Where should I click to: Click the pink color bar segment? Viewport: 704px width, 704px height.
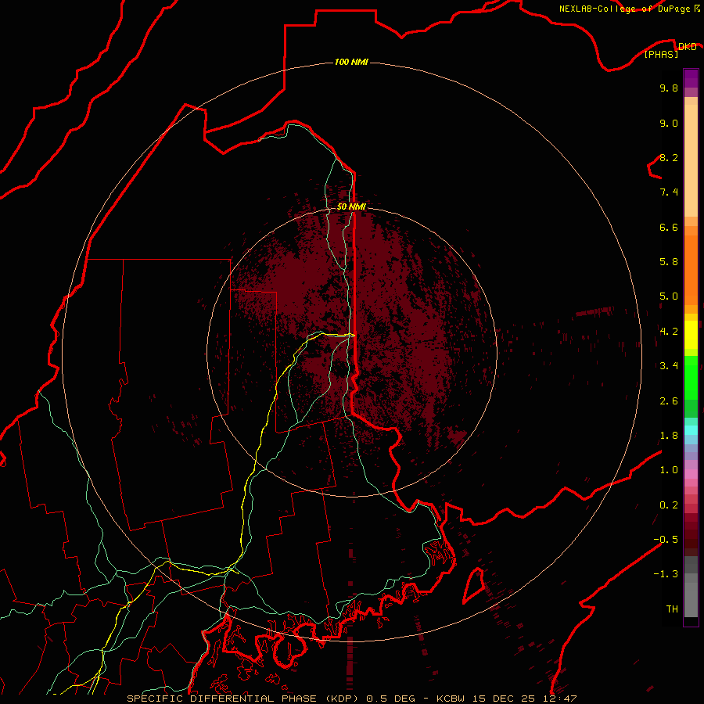(691, 474)
